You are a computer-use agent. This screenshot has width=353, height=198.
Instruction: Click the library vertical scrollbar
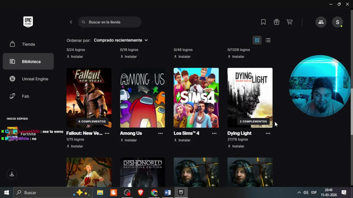pyautogui.click(x=352, y=111)
